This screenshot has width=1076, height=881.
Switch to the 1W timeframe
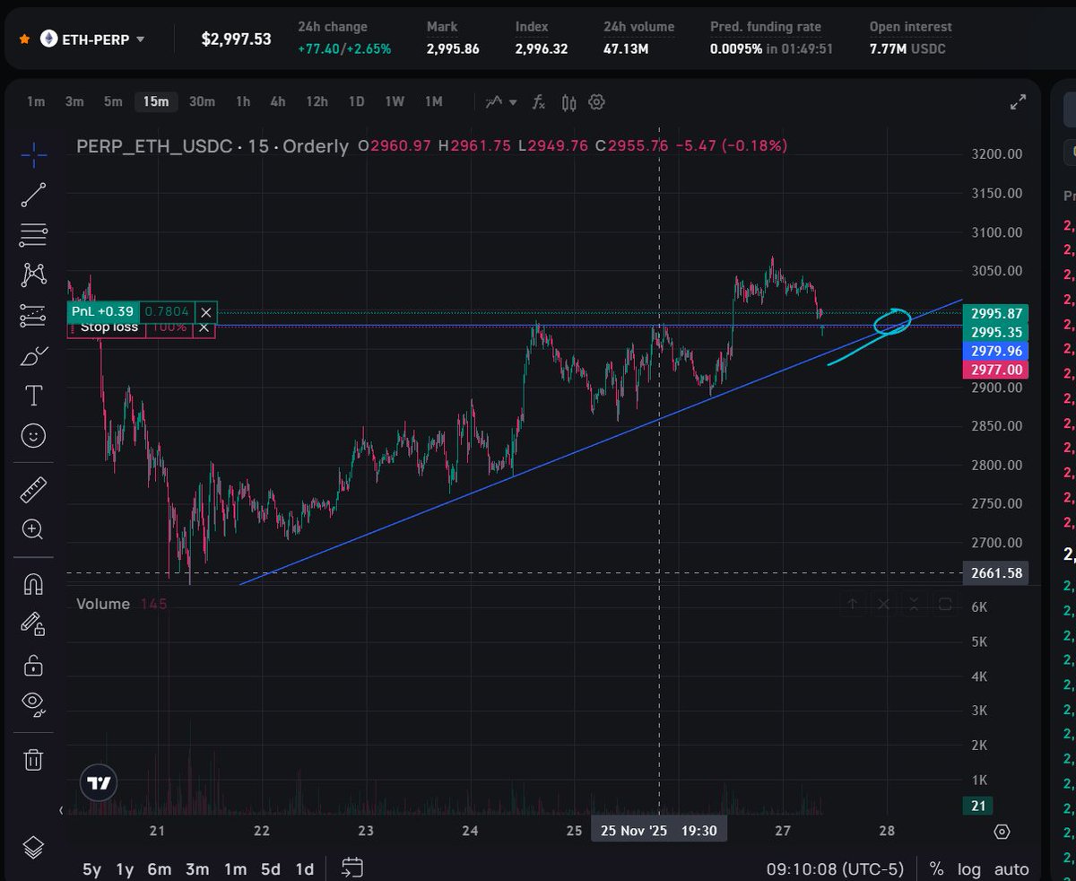[395, 101]
